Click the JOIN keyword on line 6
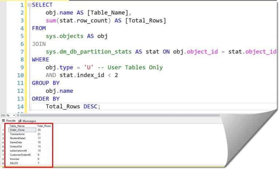The image size is (280, 170). 39,44
